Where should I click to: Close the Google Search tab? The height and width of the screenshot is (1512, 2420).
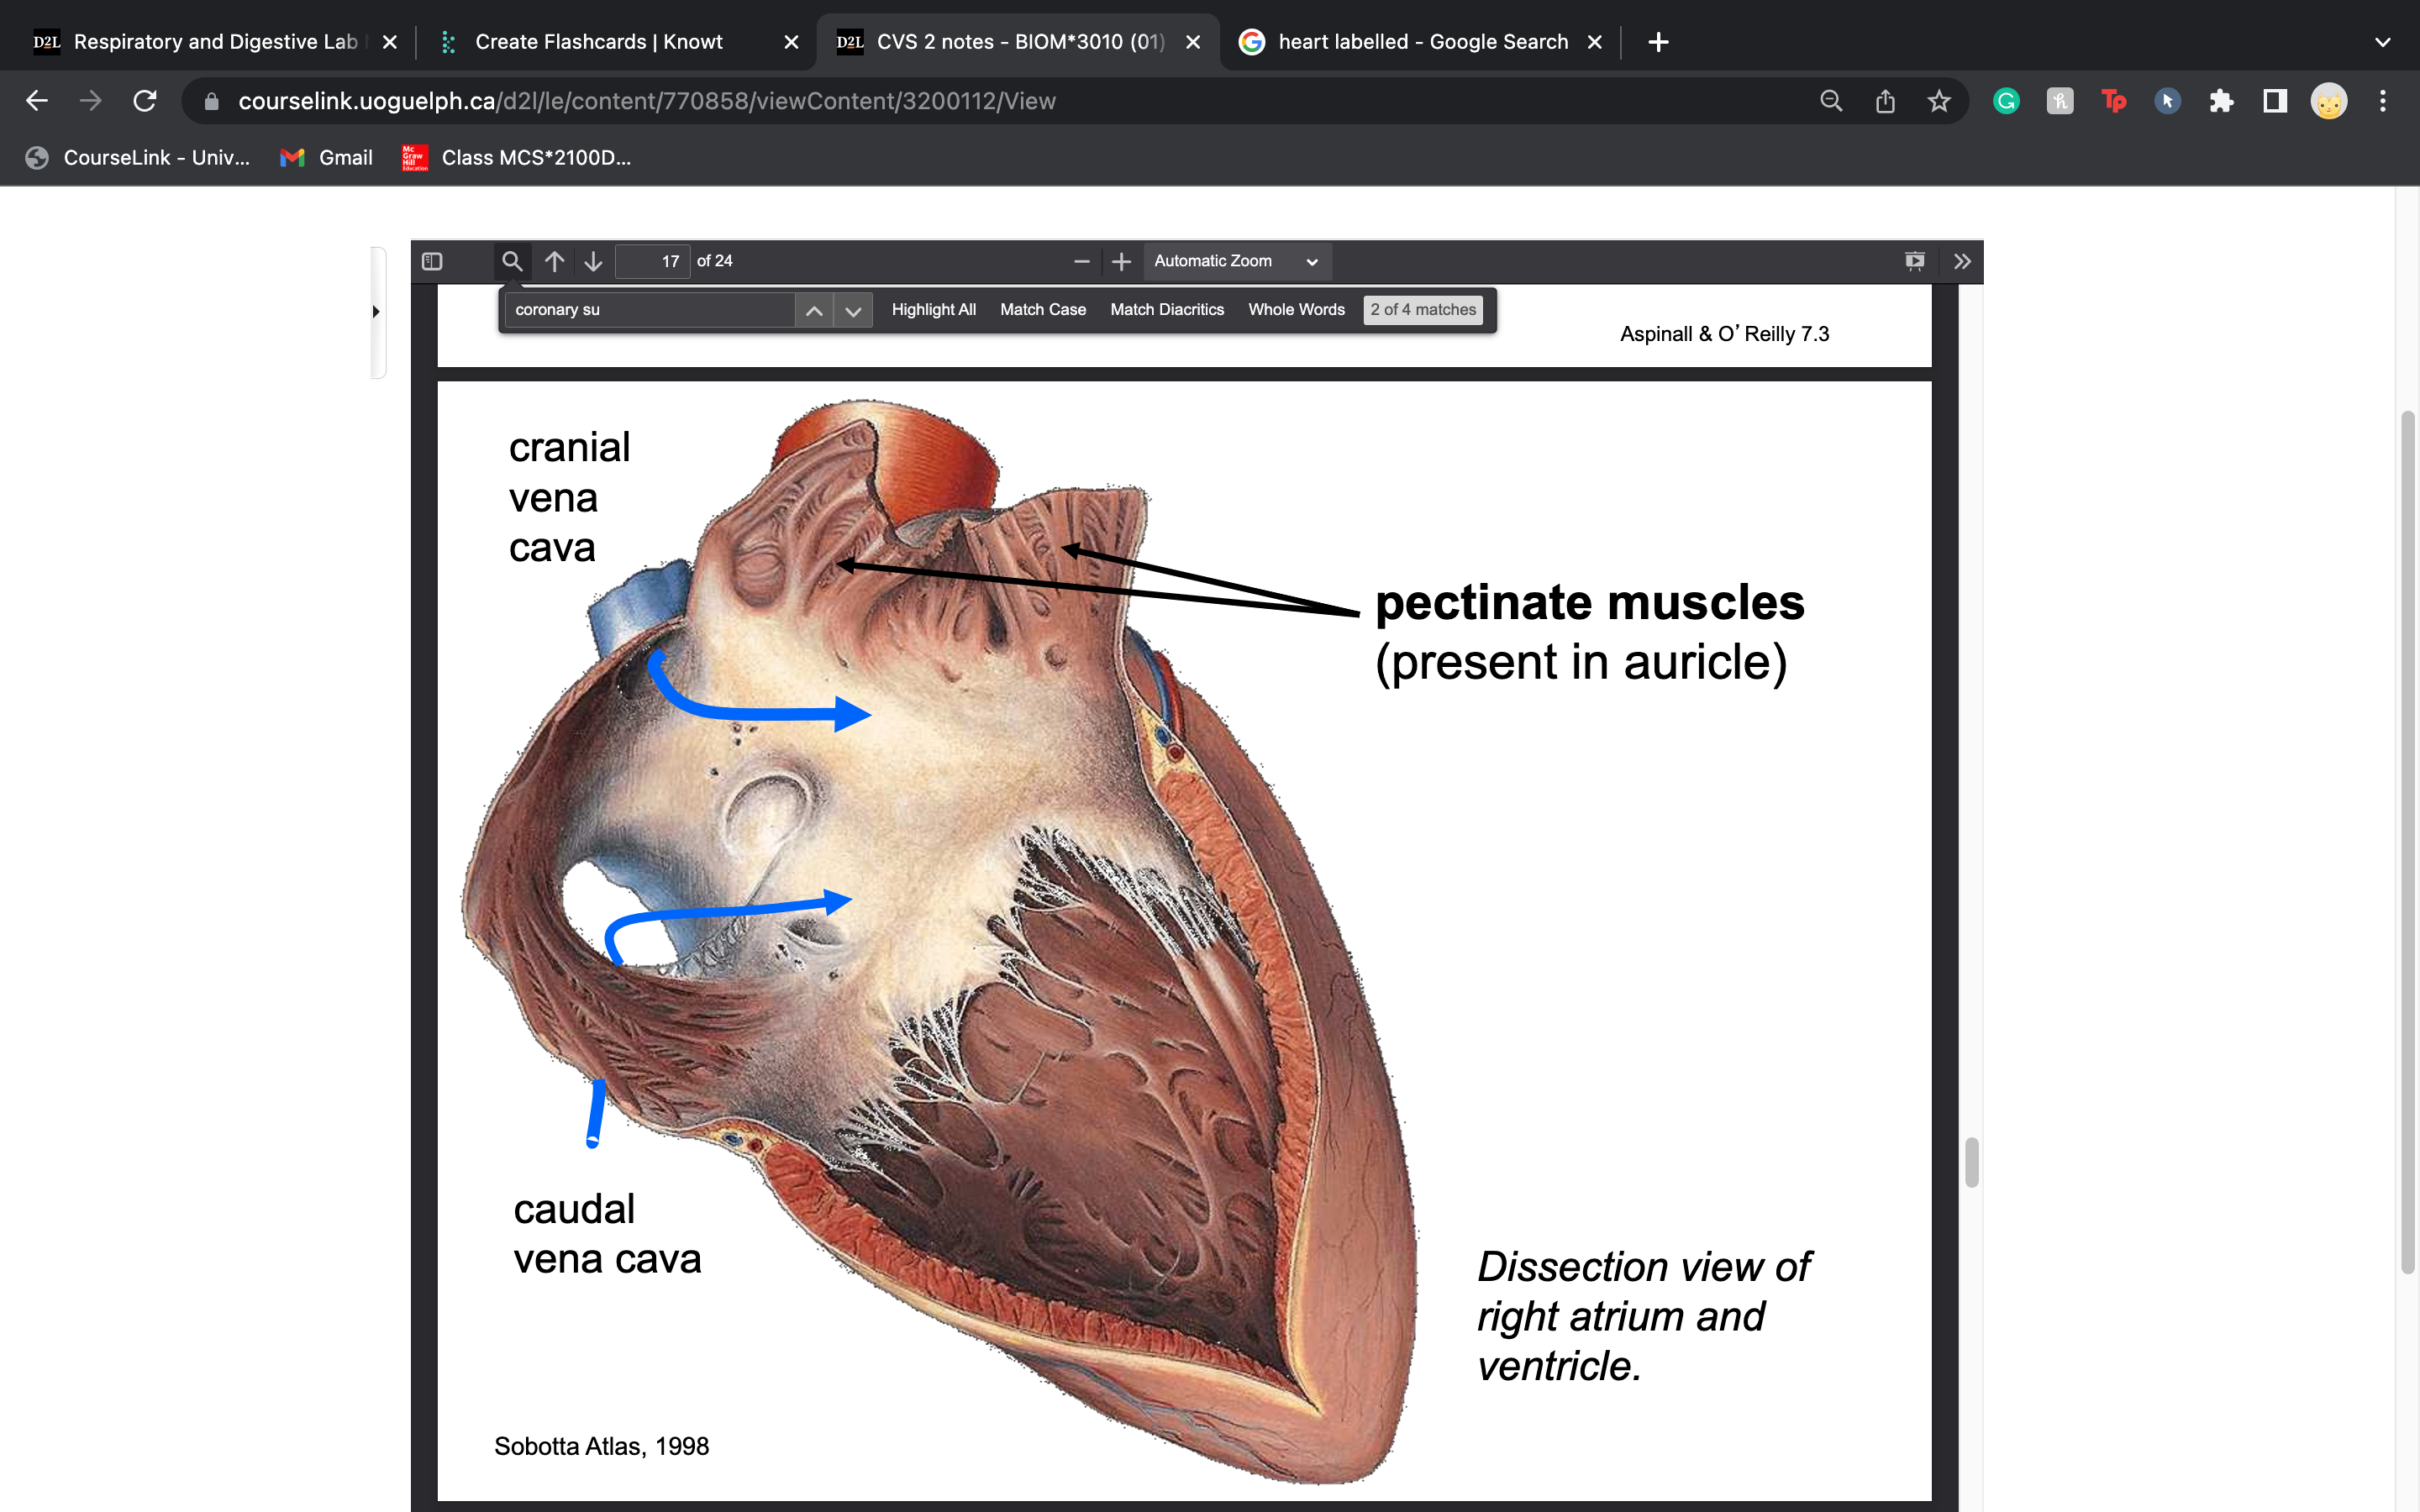1595,42
